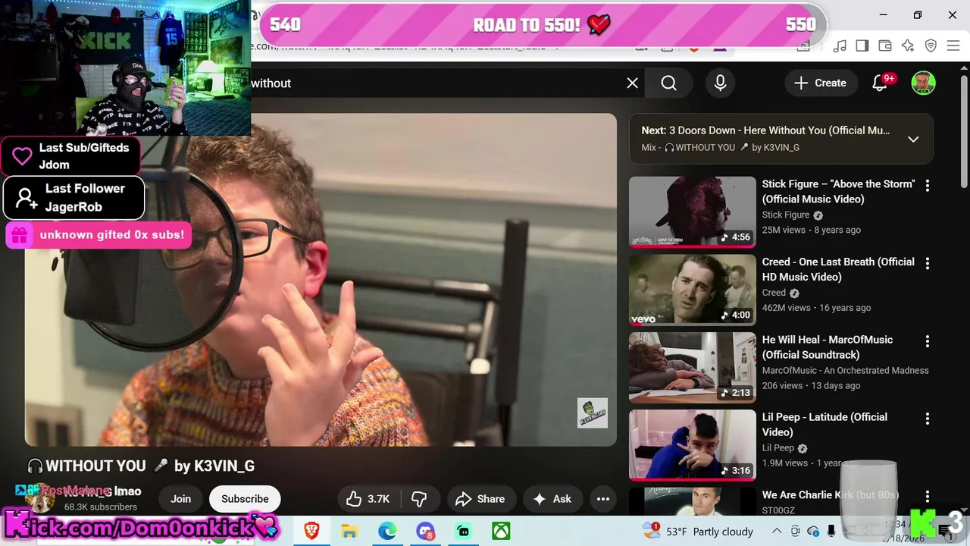Open Xbox app from taskbar
970x546 pixels.
(501, 531)
